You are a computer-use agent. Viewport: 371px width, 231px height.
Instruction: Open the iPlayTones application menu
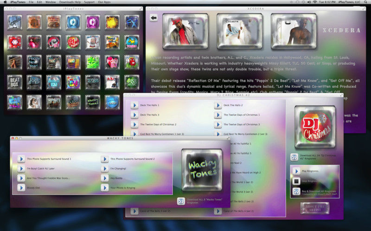18,2
